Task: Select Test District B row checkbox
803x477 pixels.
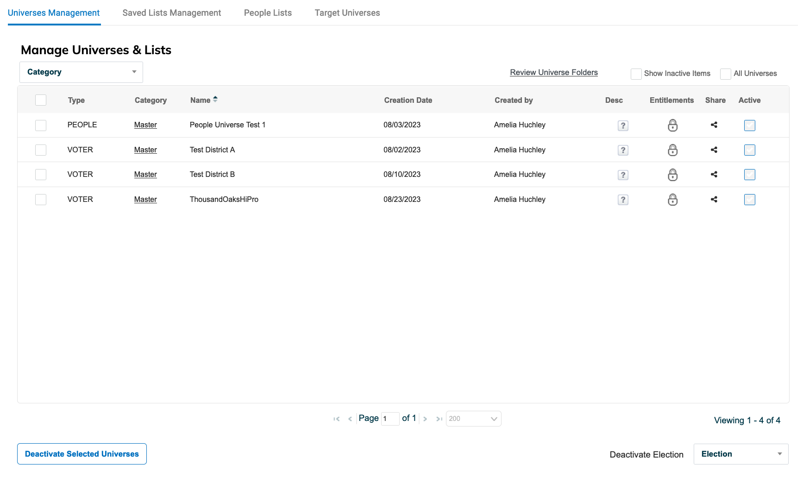Action: click(x=41, y=175)
